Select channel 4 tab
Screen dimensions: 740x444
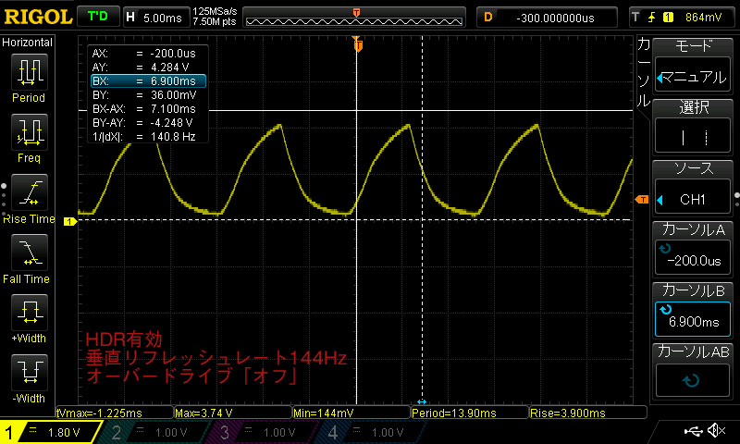tap(371, 432)
